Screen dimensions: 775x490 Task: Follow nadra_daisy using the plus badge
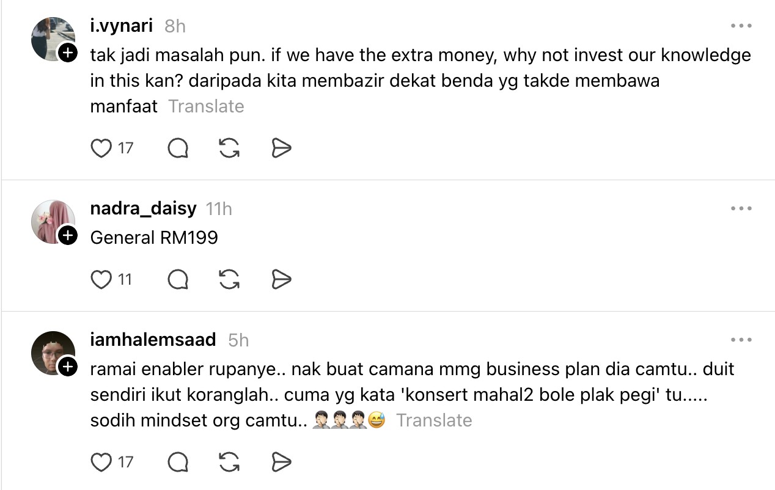(68, 235)
